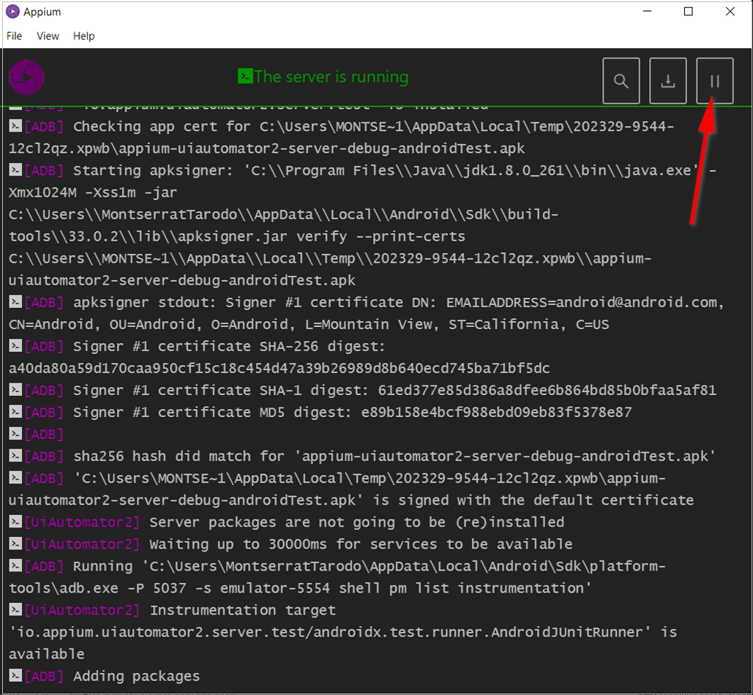Click the purple Appium logo in header

pyautogui.click(x=26, y=77)
